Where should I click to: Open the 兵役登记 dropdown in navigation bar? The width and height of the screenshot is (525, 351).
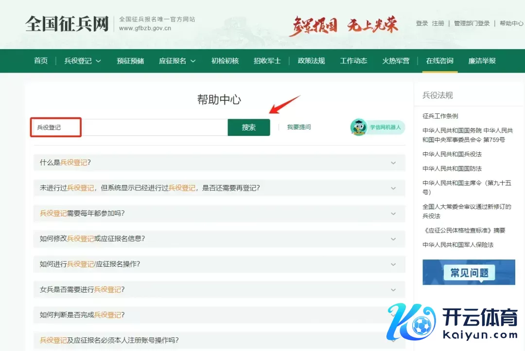83,61
